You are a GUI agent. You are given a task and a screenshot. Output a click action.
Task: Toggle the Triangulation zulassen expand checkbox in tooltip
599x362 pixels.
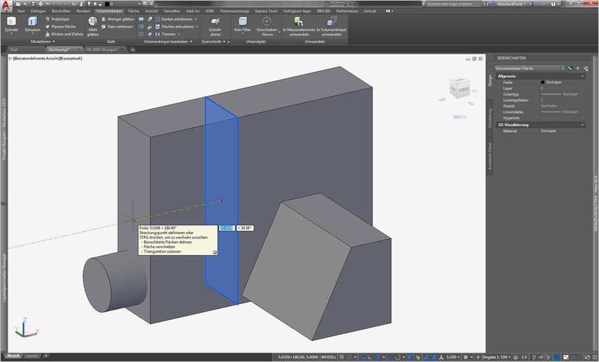point(215,252)
